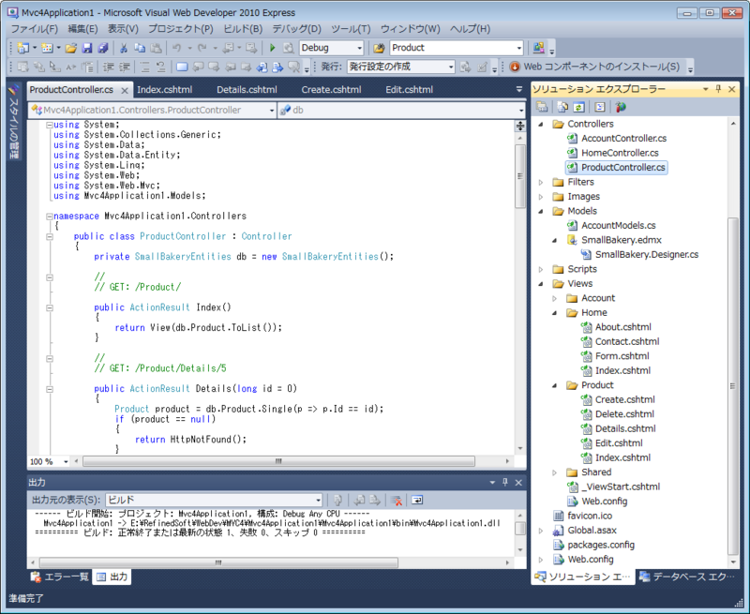
Task: Open the デバッグ(D) menu
Action: 296,29
